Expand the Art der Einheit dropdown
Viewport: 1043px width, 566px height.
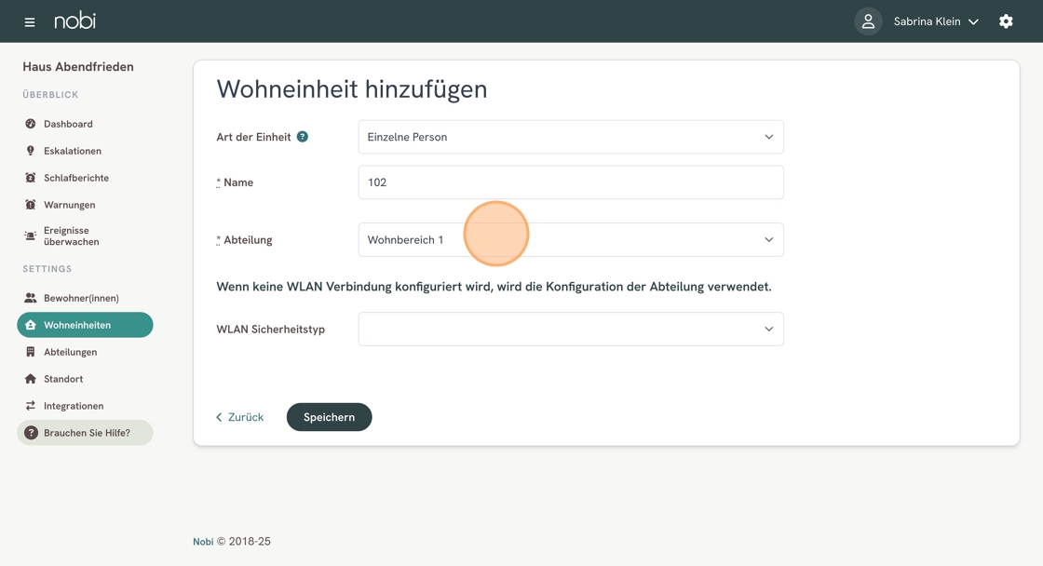[x=571, y=137]
